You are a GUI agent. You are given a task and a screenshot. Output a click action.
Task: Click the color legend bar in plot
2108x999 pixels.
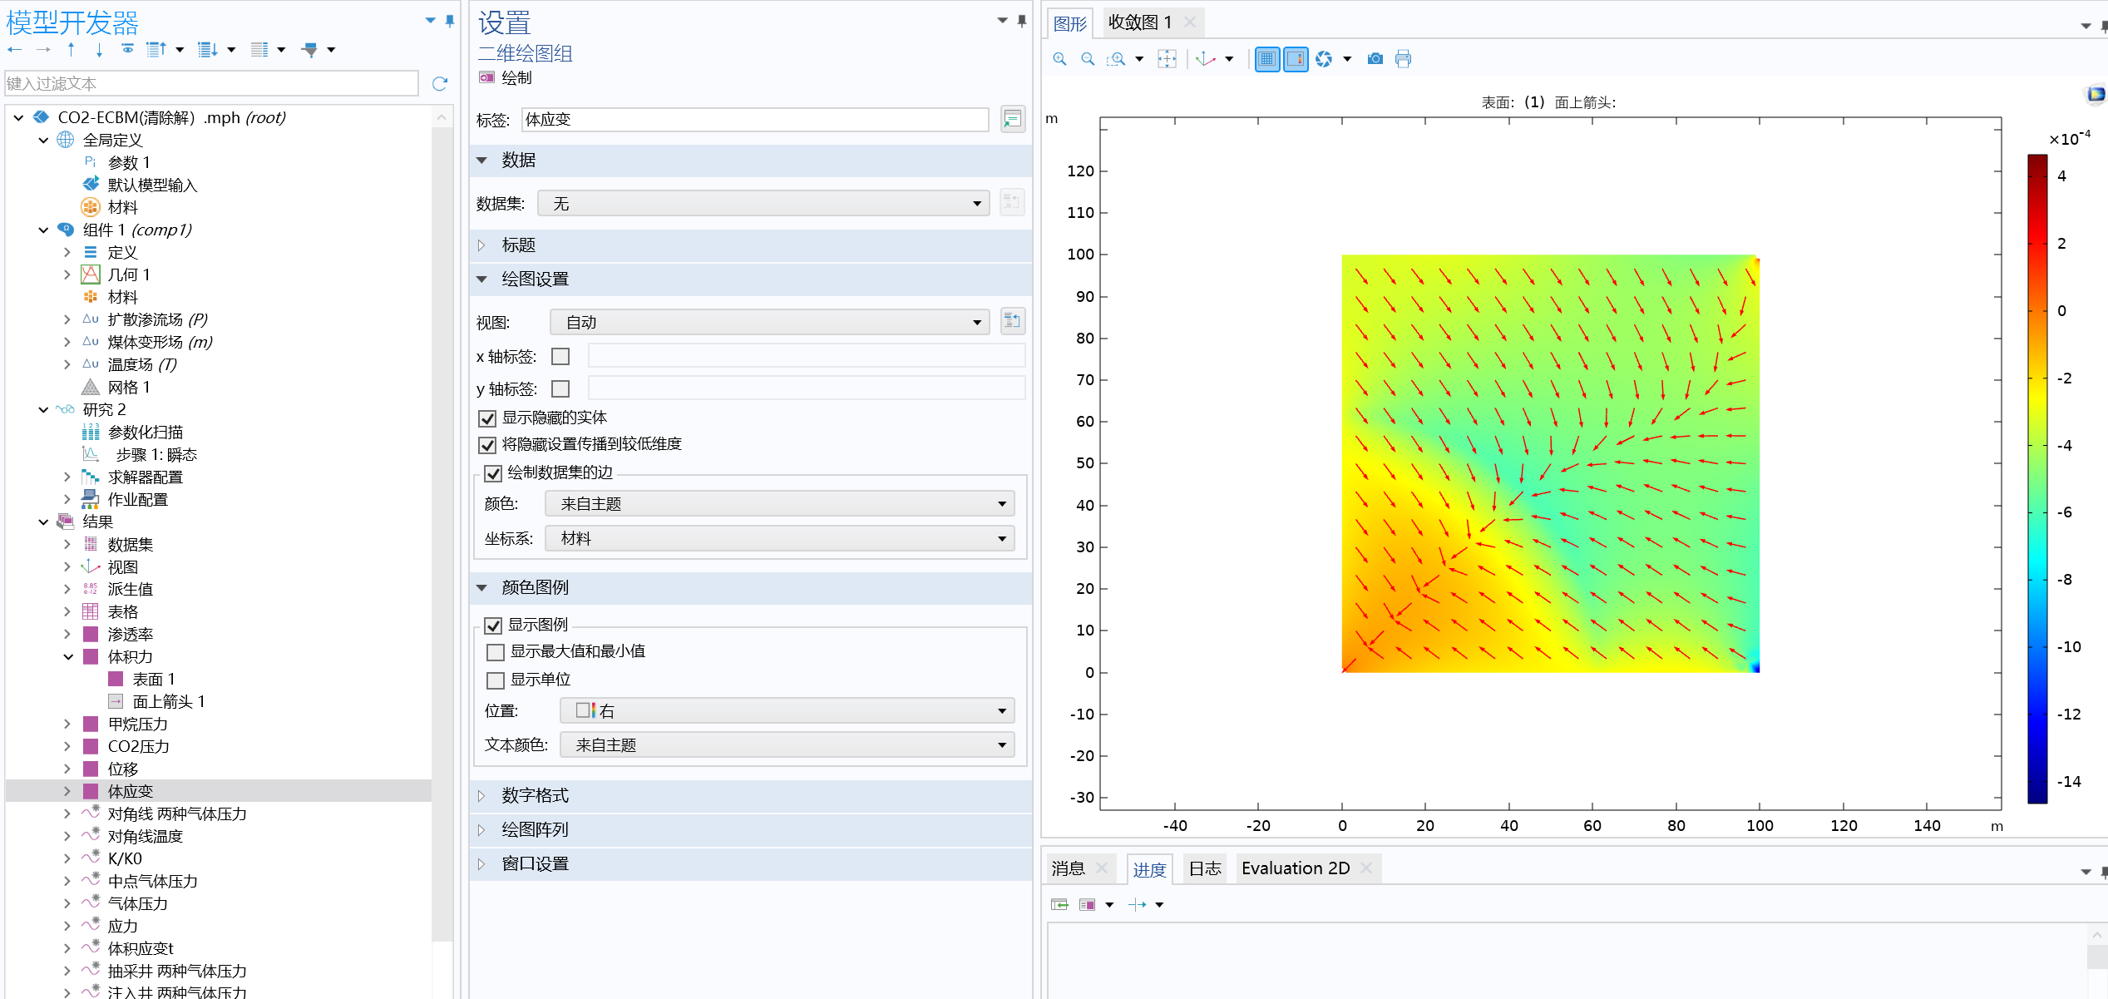coord(2036,478)
